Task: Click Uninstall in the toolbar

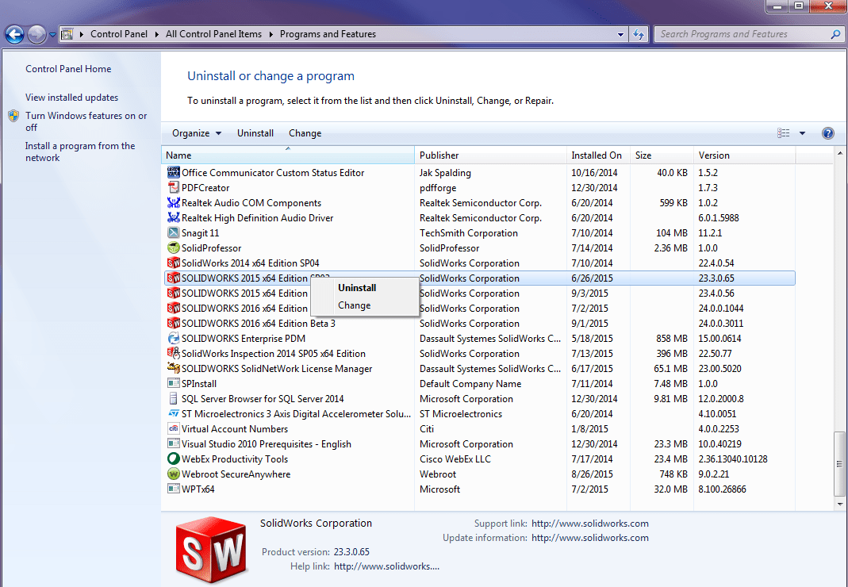Action: tap(255, 133)
